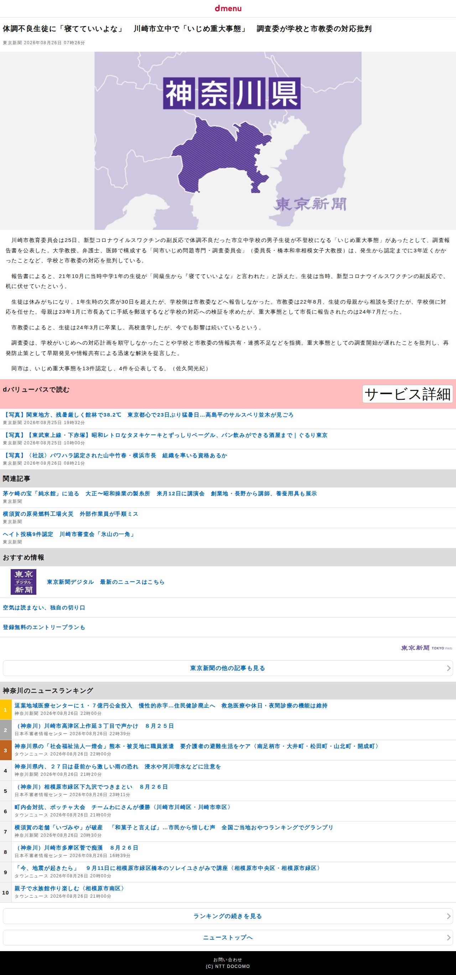This screenshot has height=975, width=456.
Task: Open the 山中竹春・横浜市長 editorial link
Action: click(115, 456)
